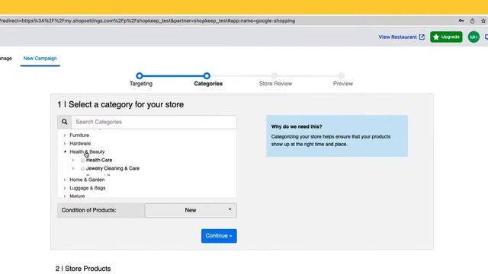The height and width of the screenshot is (274, 488).
Task: Click in the Search Categories field
Action: click(x=154, y=122)
